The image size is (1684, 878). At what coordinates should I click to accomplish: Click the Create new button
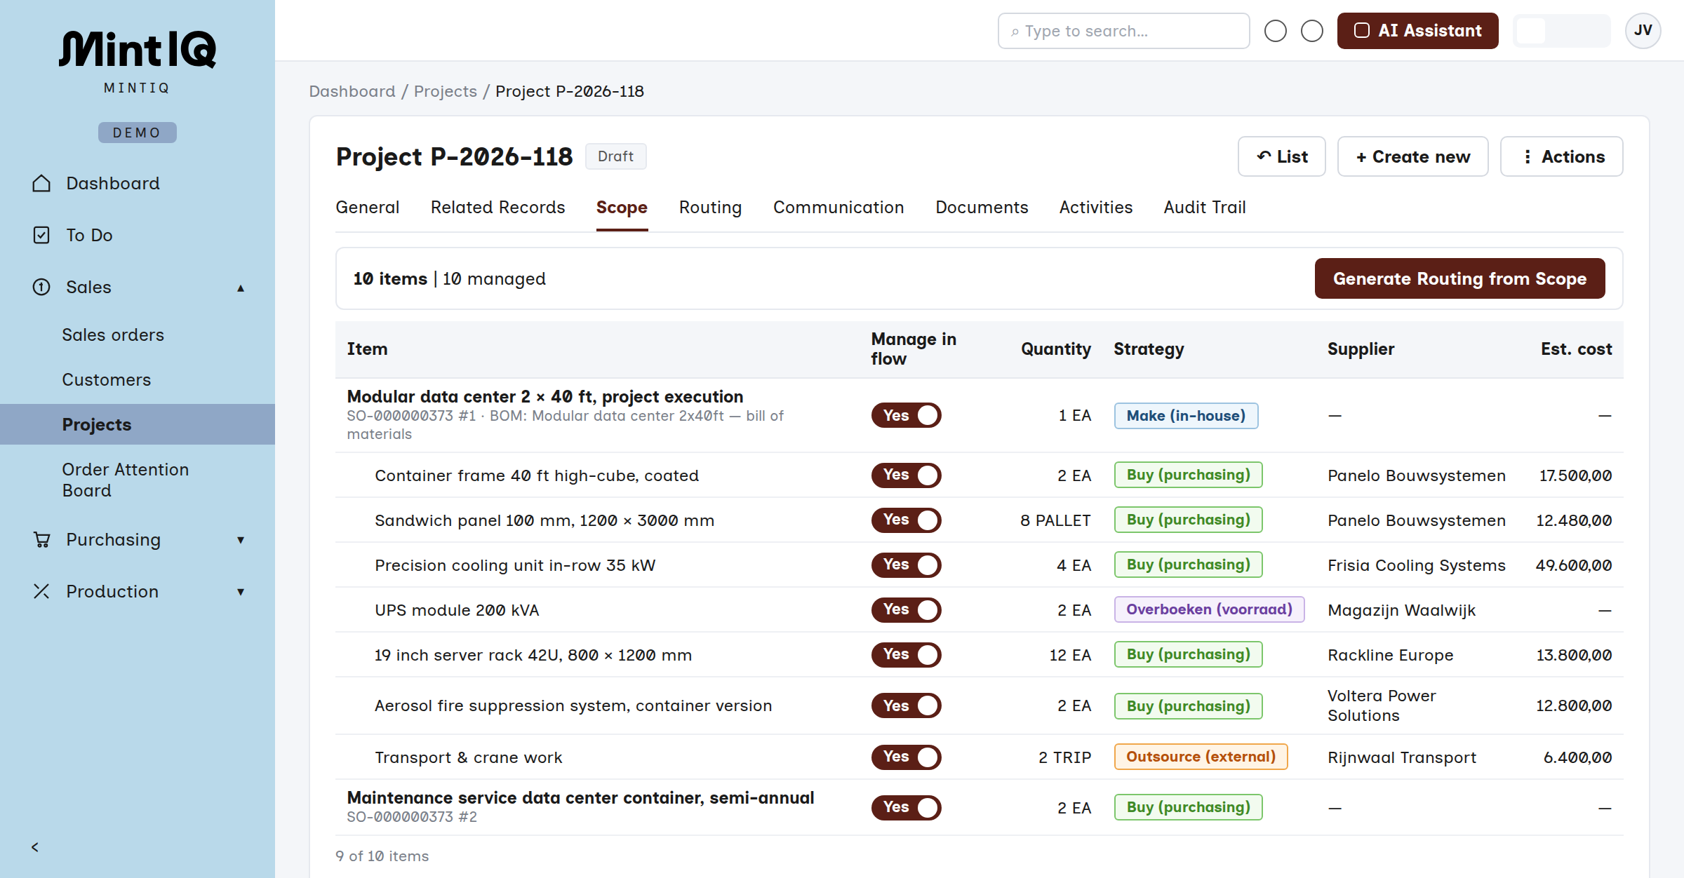click(1412, 156)
